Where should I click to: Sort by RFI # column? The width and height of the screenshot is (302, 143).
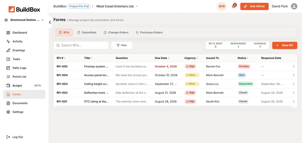(61, 58)
